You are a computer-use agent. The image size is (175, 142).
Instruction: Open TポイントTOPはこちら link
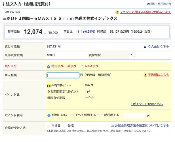pos(147,104)
